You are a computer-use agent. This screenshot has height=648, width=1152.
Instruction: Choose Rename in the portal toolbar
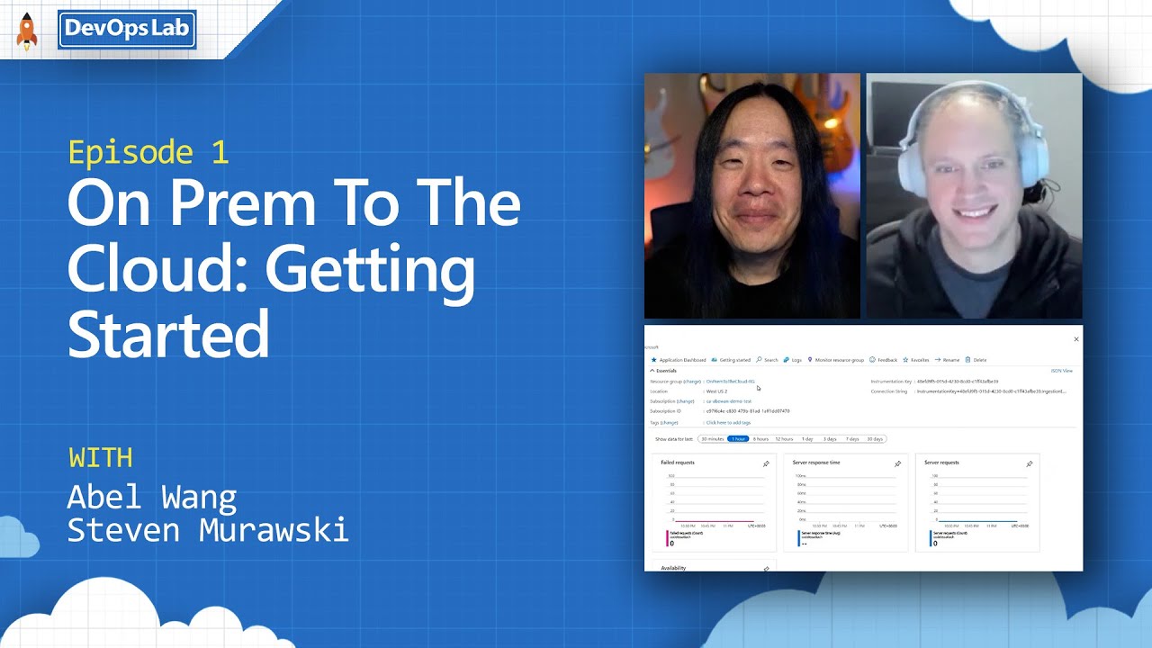point(948,360)
